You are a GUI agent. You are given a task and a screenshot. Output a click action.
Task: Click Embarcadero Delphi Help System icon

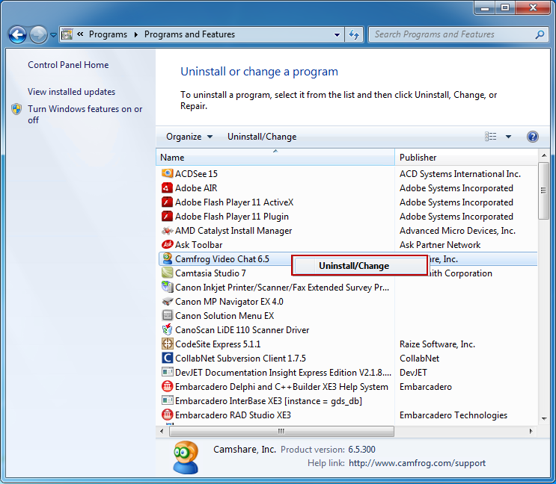click(167, 386)
